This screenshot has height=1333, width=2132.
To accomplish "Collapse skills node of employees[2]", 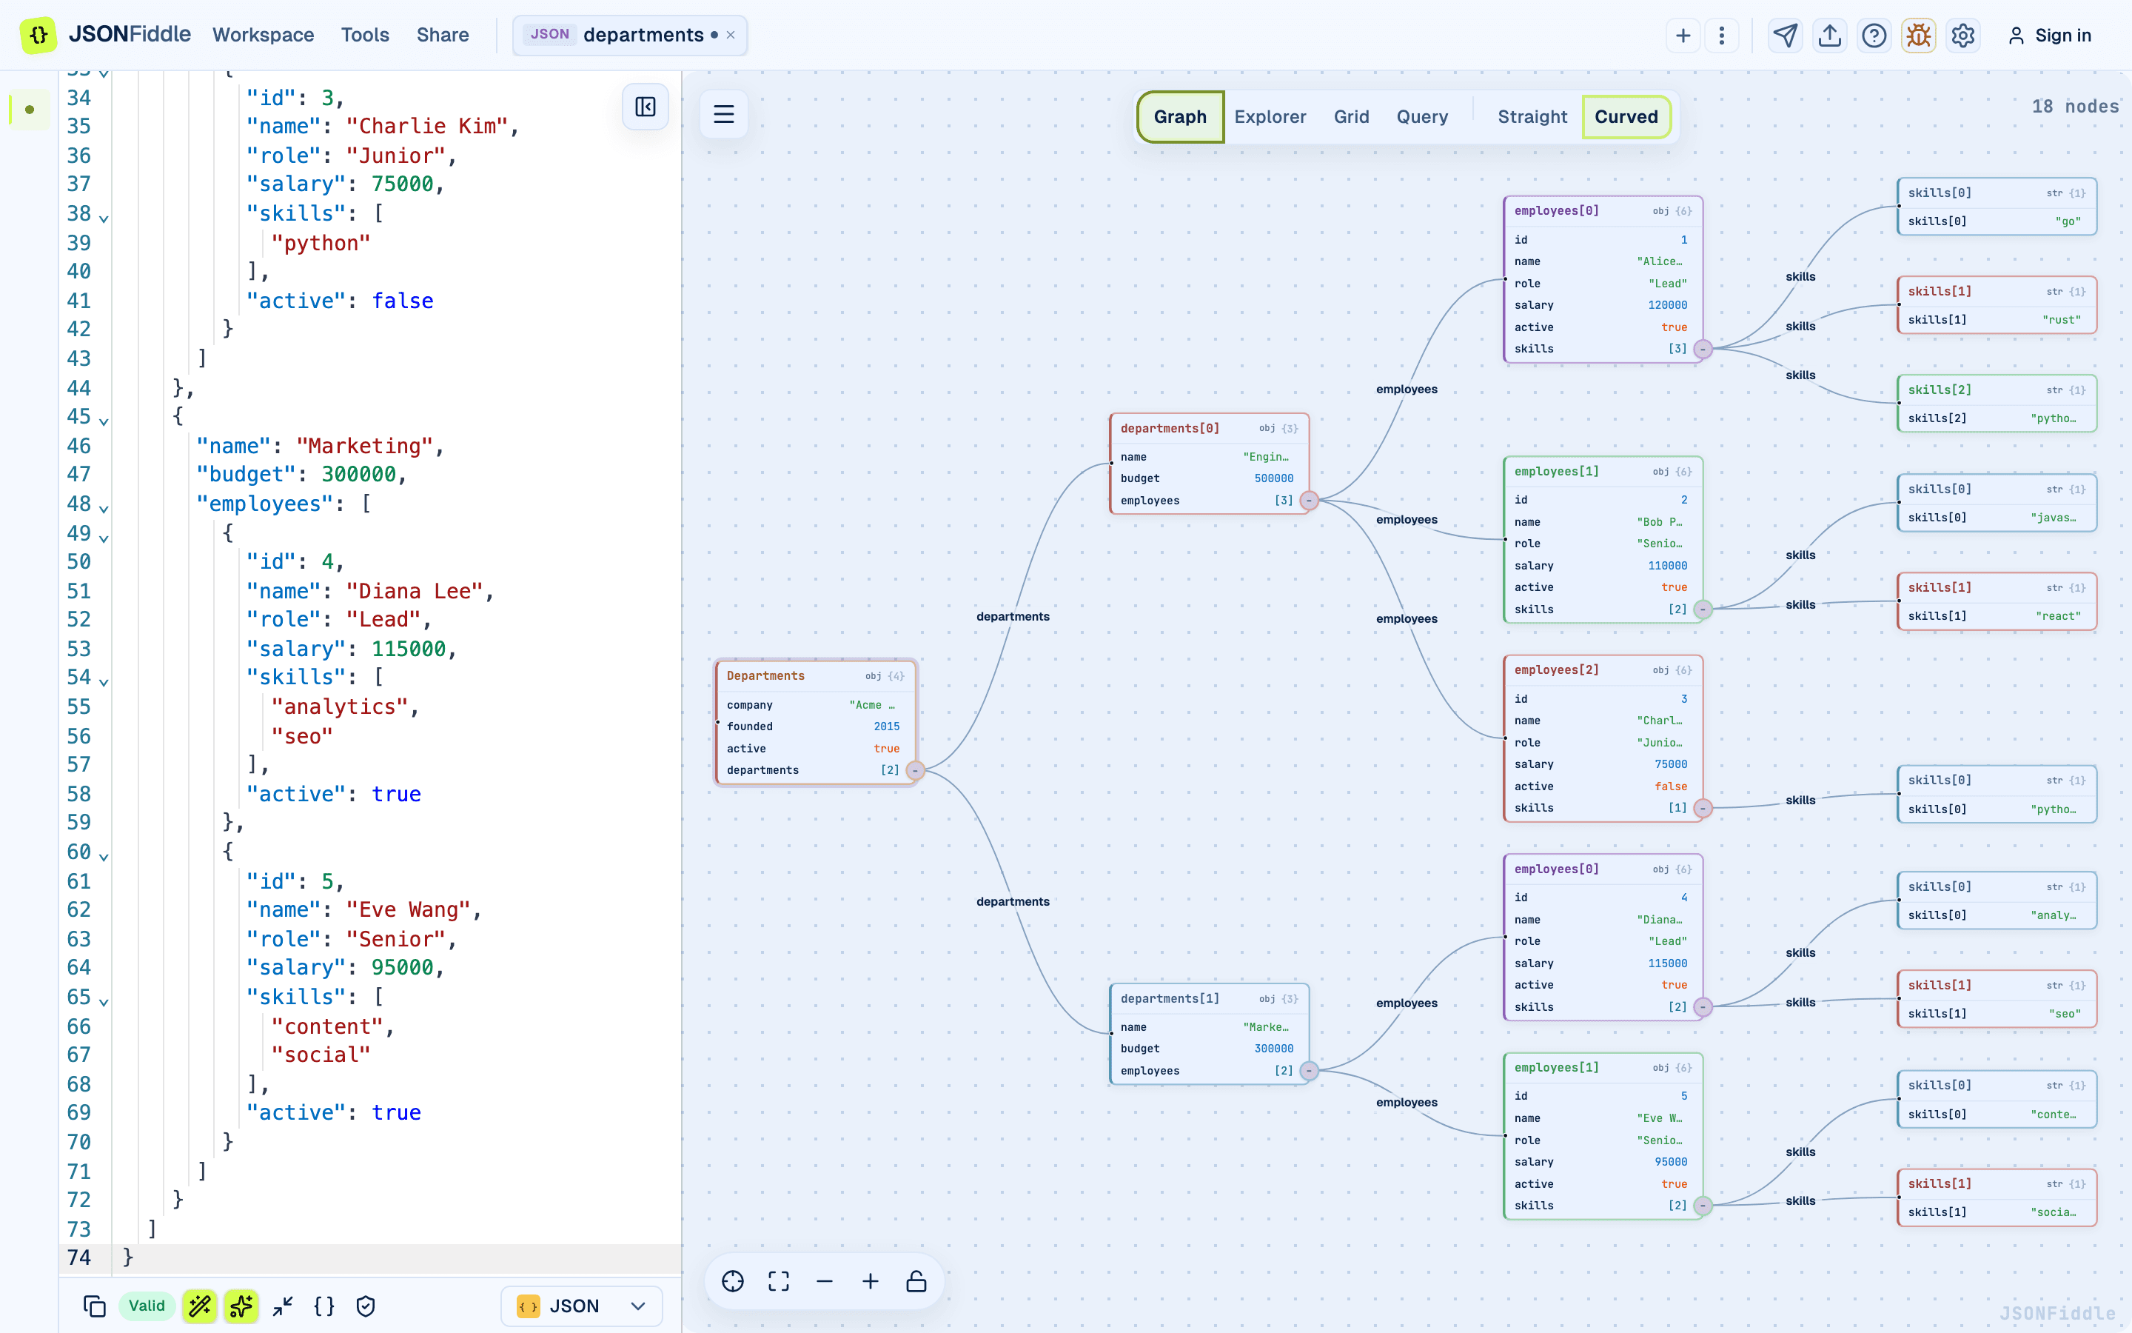I will pyautogui.click(x=1703, y=809).
